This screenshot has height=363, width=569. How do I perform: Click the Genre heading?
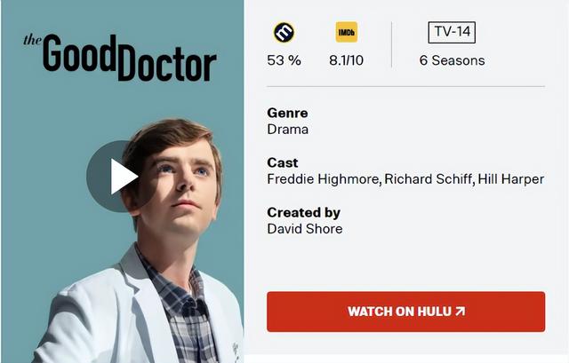287,113
